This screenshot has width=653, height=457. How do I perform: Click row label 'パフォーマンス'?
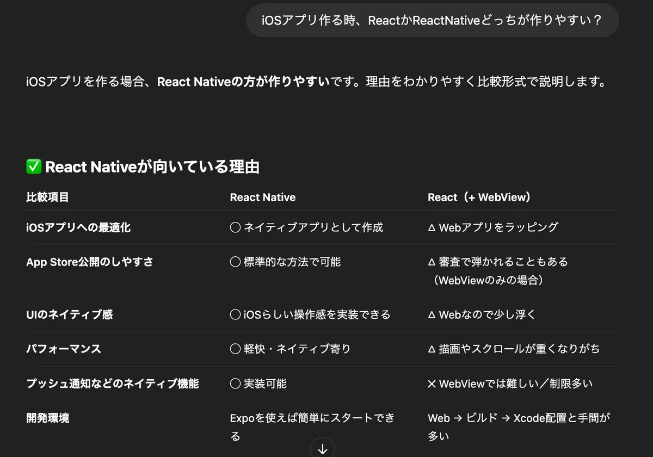pos(64,349)
